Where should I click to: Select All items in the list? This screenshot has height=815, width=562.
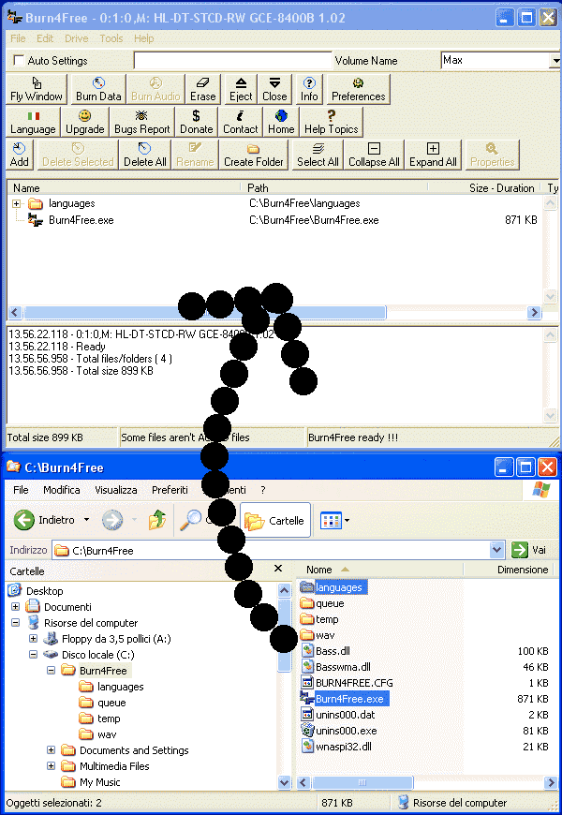[318, 155]
